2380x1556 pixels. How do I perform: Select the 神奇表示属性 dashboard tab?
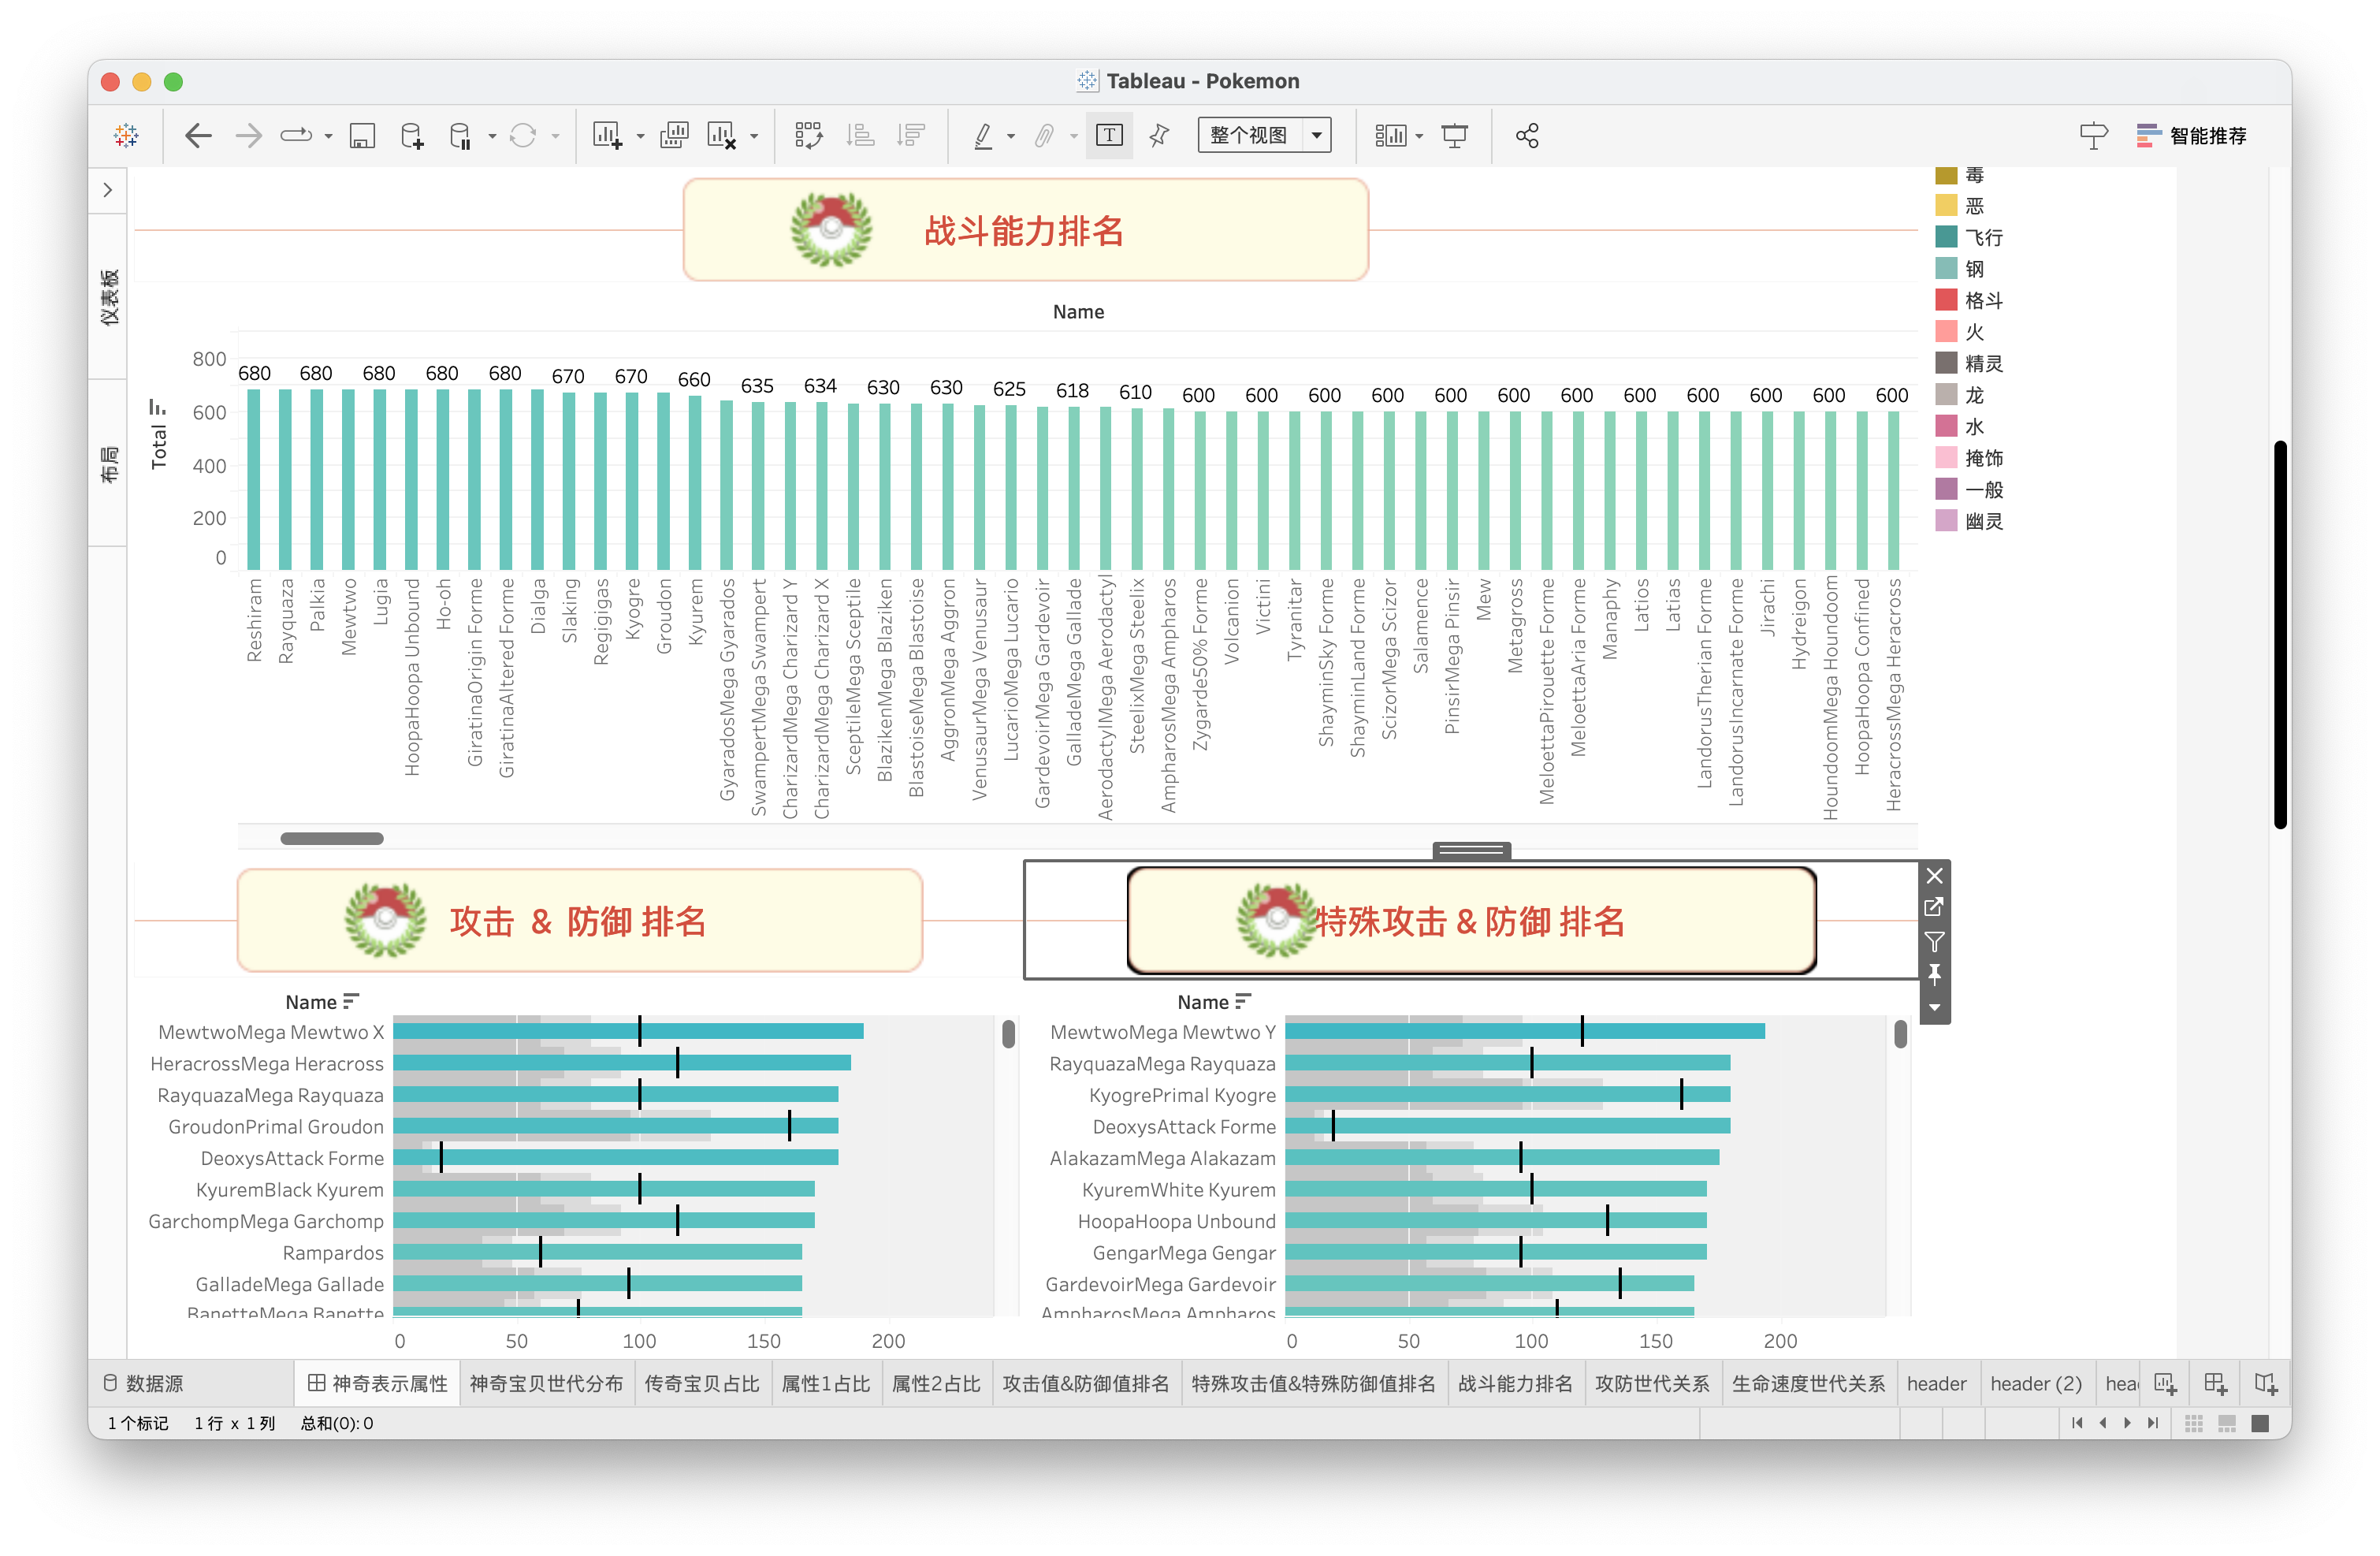point(377,1383)
